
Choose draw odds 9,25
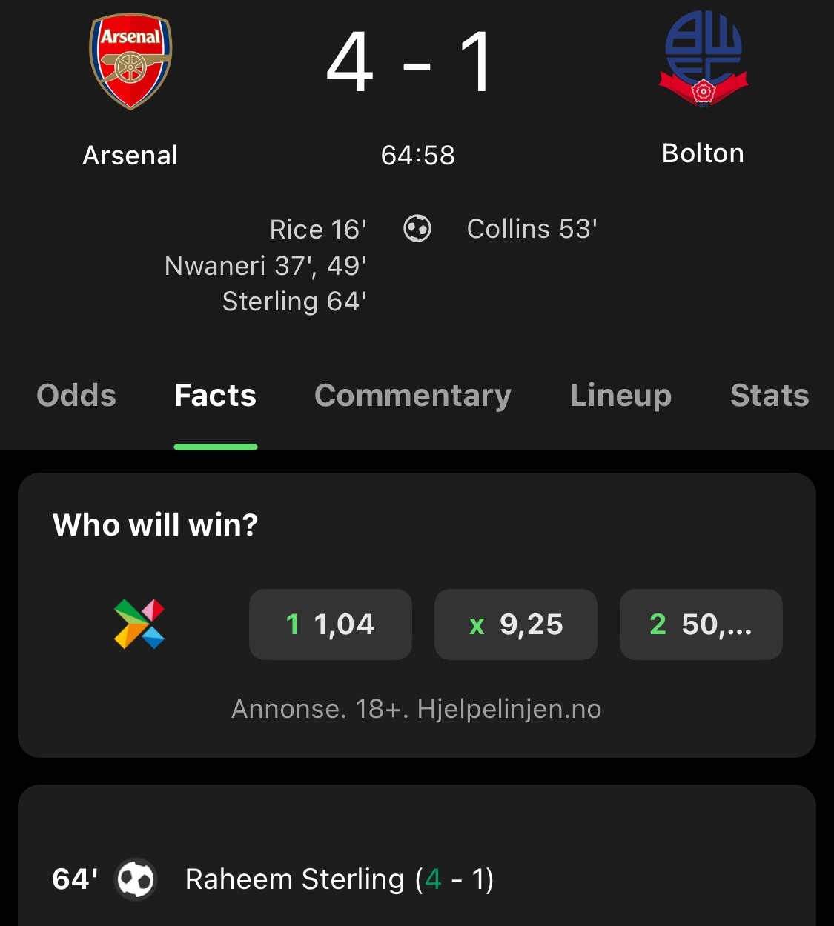[516, 624]
